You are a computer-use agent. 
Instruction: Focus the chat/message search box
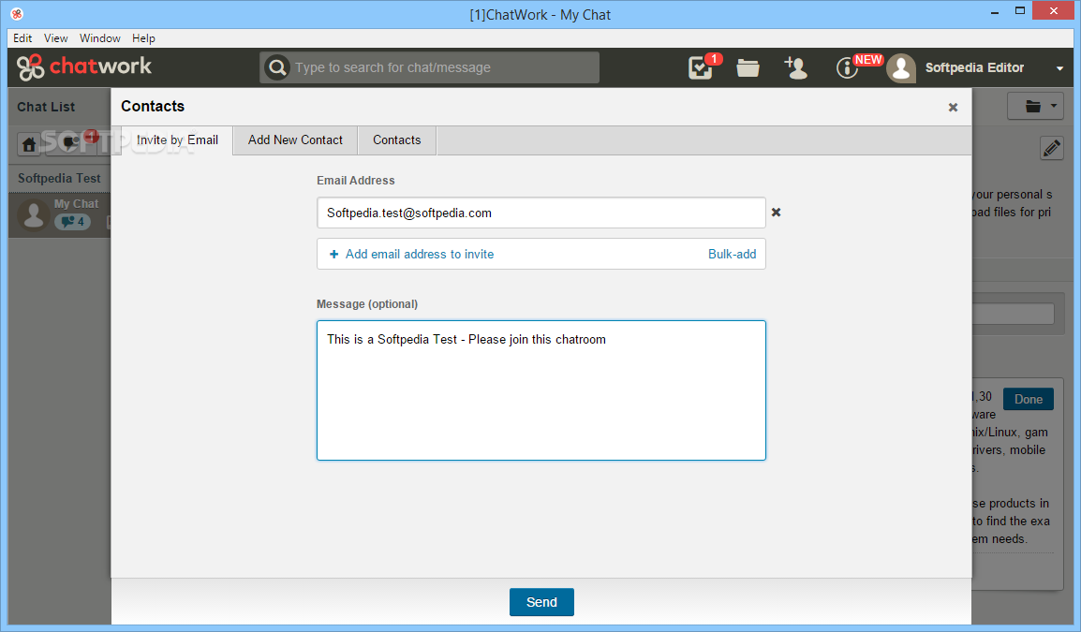pos(430,67)
